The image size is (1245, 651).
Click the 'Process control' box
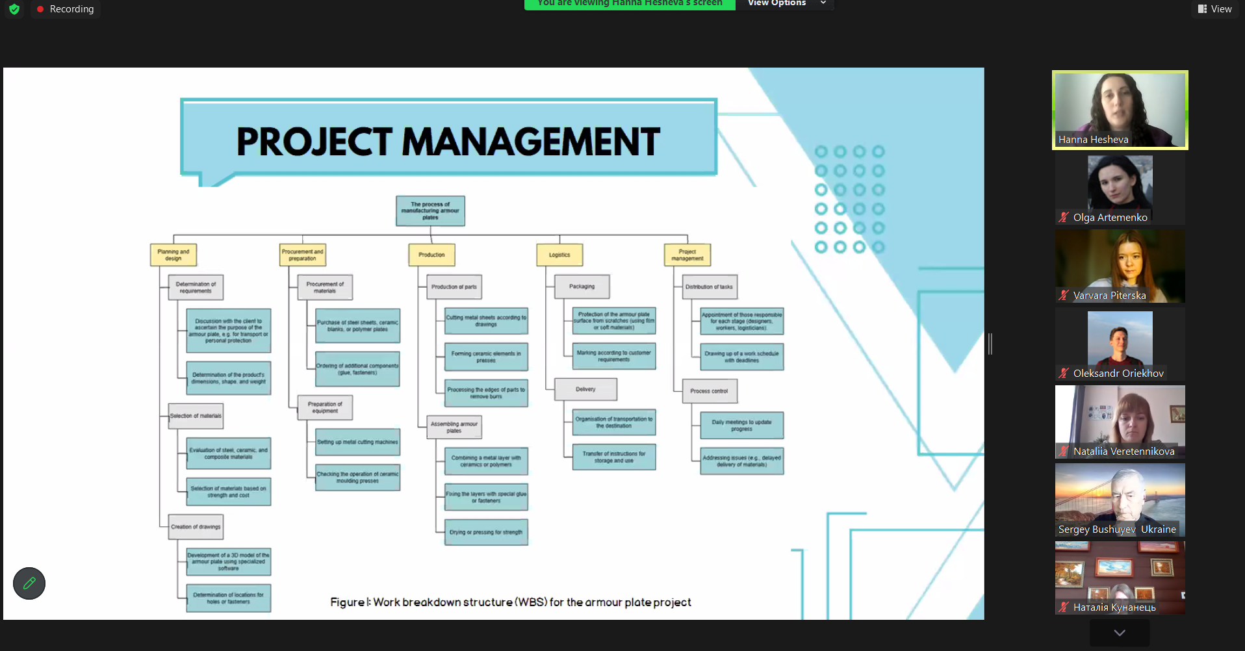coord(710,391)
